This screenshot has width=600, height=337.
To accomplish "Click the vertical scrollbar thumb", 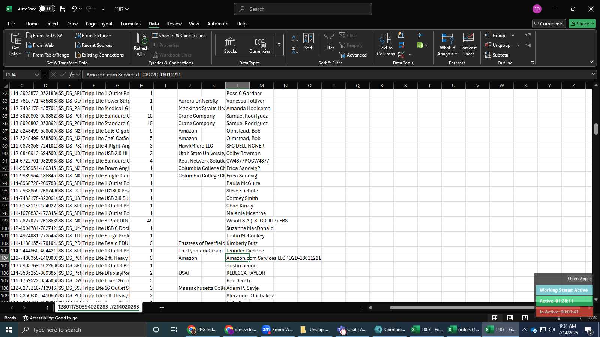I will 596,129.
